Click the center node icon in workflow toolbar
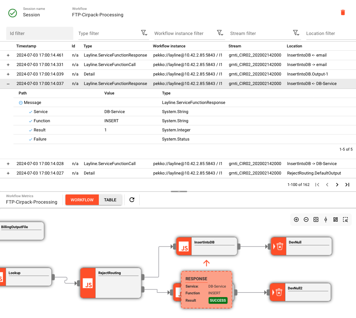The width and height of the screenshot is (356, 318). click(x=326, y=219)
